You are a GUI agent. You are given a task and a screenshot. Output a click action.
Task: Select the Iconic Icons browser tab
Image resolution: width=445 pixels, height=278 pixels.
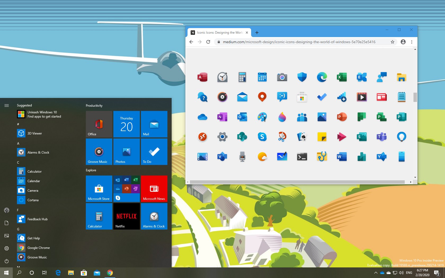219,33
